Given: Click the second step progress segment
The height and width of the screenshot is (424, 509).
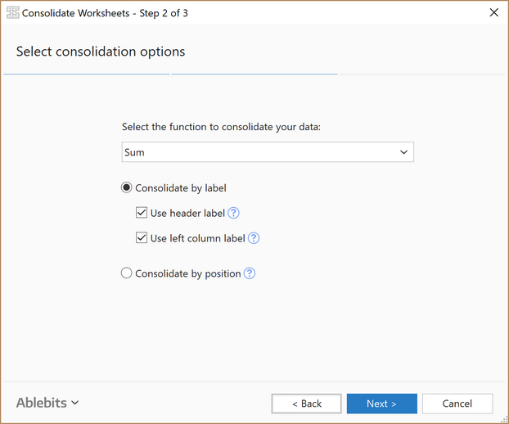Looking at the screenshot, I should [254, 74].
